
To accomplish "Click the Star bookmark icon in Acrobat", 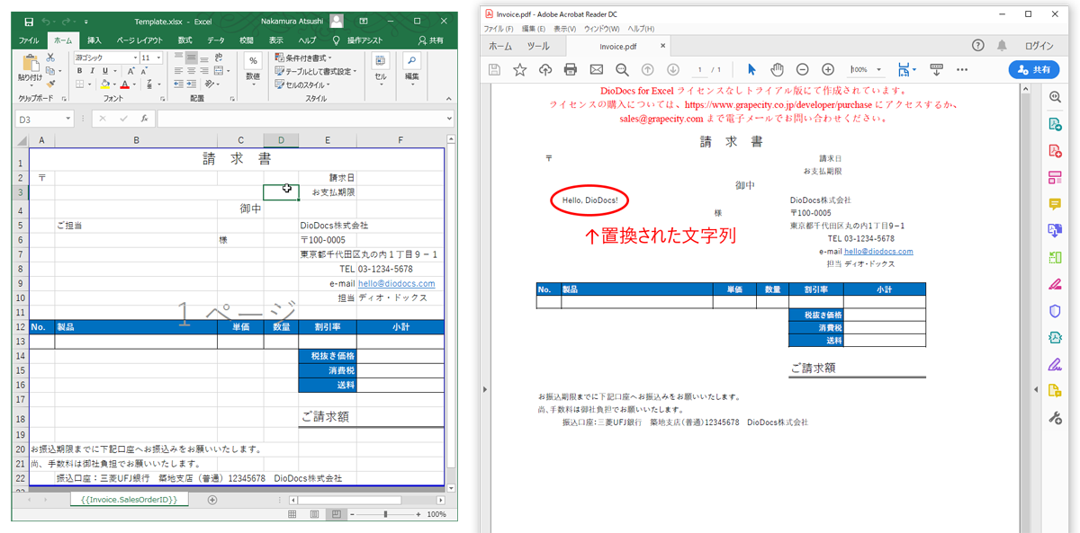I will coord(519,69).
